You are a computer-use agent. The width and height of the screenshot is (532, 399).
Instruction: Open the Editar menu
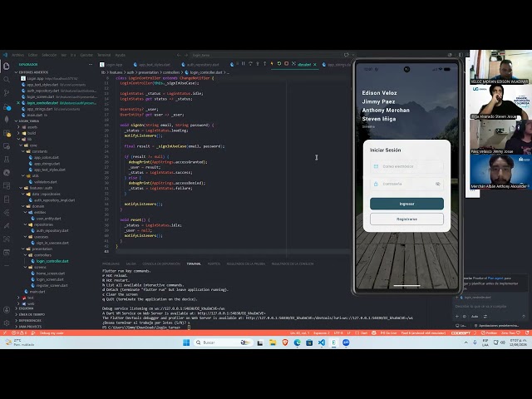[33, 55]
